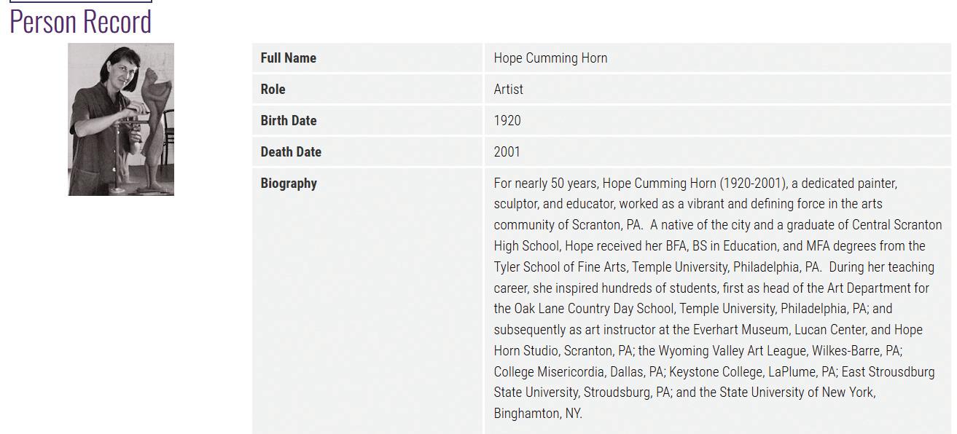This screenshot has width=957, height=434.
Task: Click the Role field label
Action: 273,90
